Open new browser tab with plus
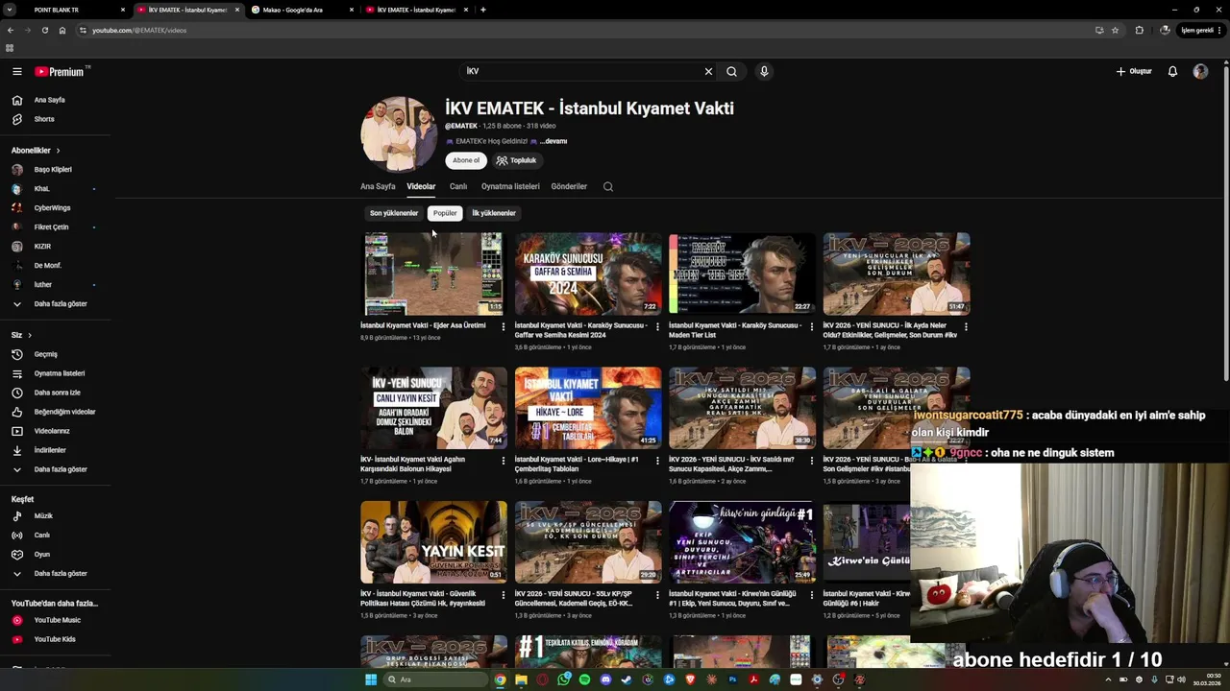The height and width of the screenshot is (691, 1230). [482, 10]
